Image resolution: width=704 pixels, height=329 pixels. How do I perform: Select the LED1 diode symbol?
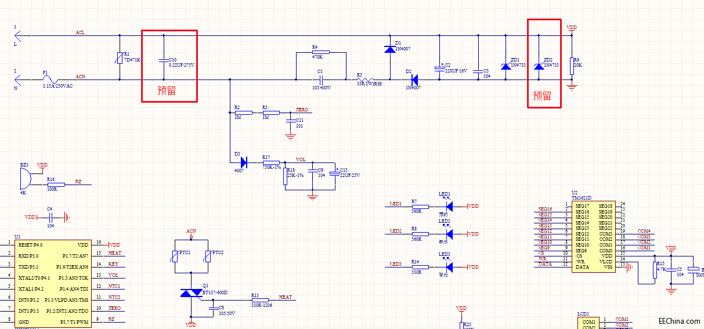(x=449, y=206)
